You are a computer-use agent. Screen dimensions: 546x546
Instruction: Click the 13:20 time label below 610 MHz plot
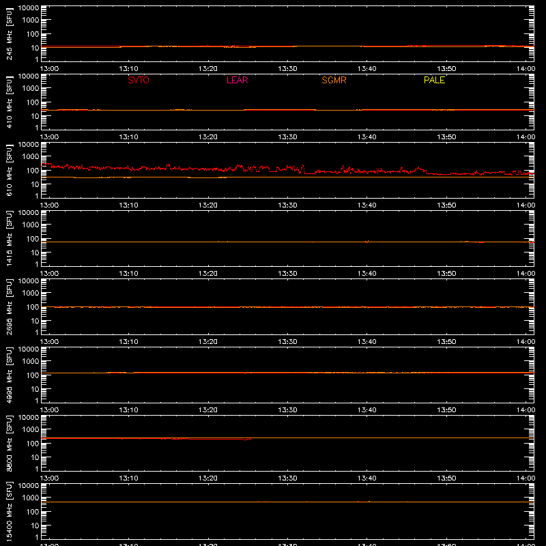pyautogui.click(x=208, y=205)
